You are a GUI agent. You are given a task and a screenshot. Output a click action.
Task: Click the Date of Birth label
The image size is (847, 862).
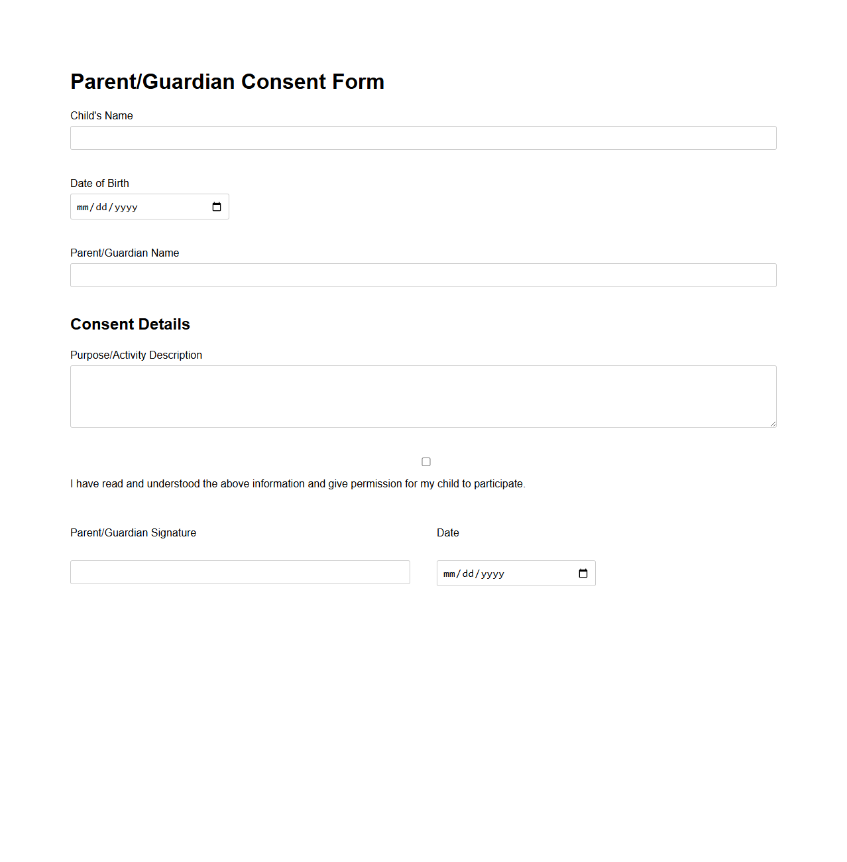click(x=99, y=183)
